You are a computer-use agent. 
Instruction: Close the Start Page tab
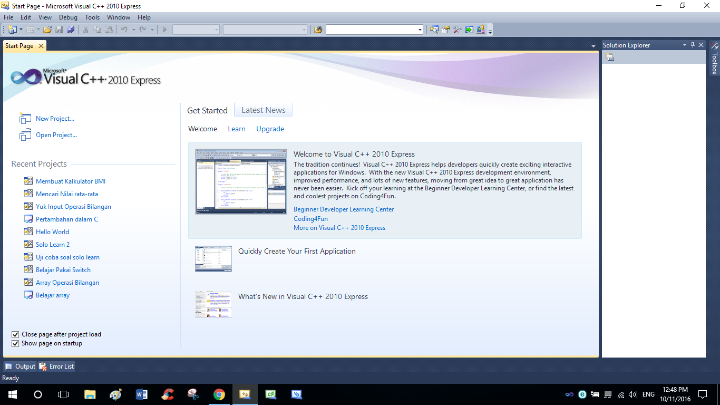(41, 46)
